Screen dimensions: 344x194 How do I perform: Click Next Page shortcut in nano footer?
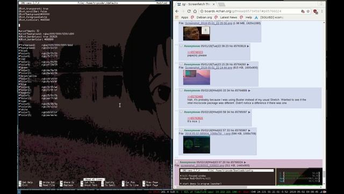pos(150,185)
